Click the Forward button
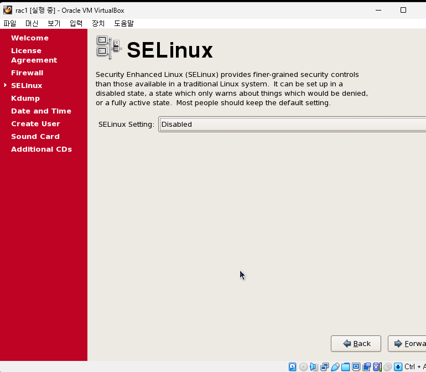Viewport: 426px width, 372px height. tap(407, 344)
